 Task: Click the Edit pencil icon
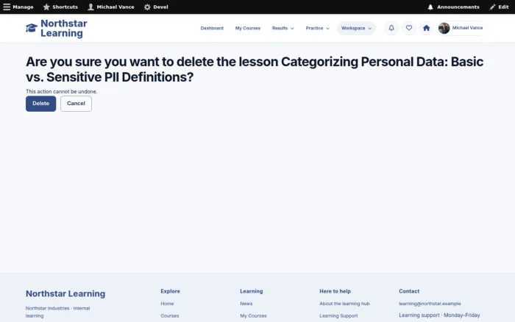492,7
